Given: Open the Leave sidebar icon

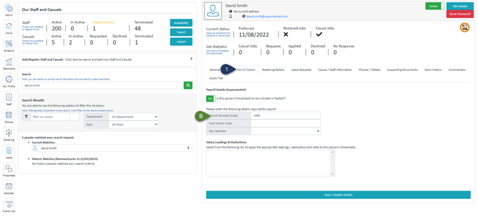Looking at the screenshot, I should [9, 151].
